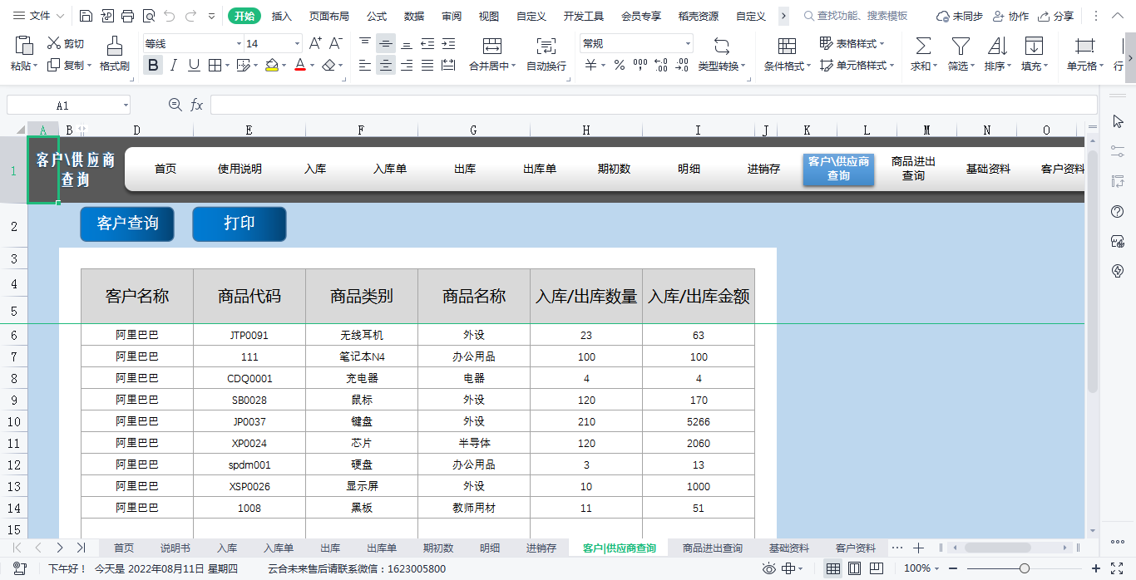
Task: Click the 分享 share button
Action: (x=1056, y=16)
